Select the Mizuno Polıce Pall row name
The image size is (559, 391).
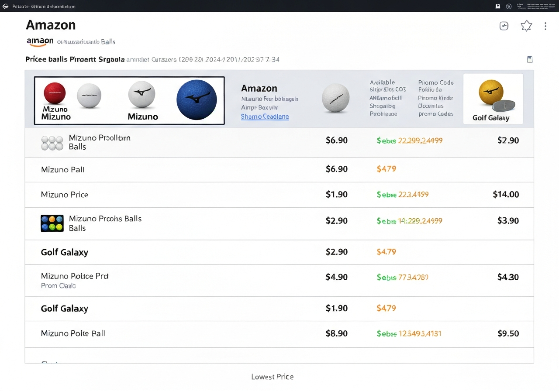coord(73,333)
